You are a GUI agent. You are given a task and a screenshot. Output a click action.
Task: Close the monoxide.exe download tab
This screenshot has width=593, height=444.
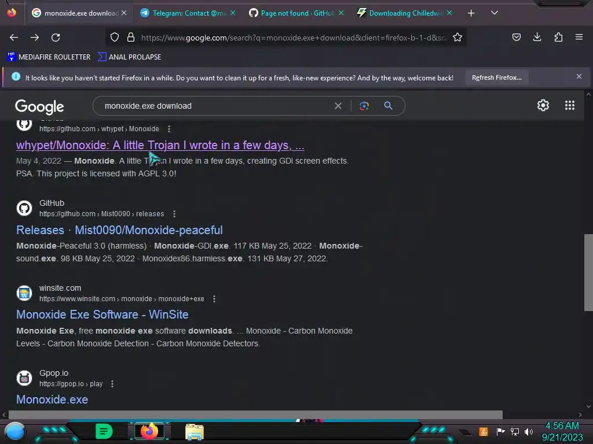[124, 13]
